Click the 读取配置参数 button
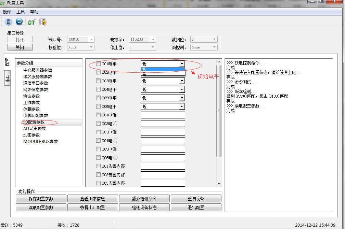 [41, 207]
